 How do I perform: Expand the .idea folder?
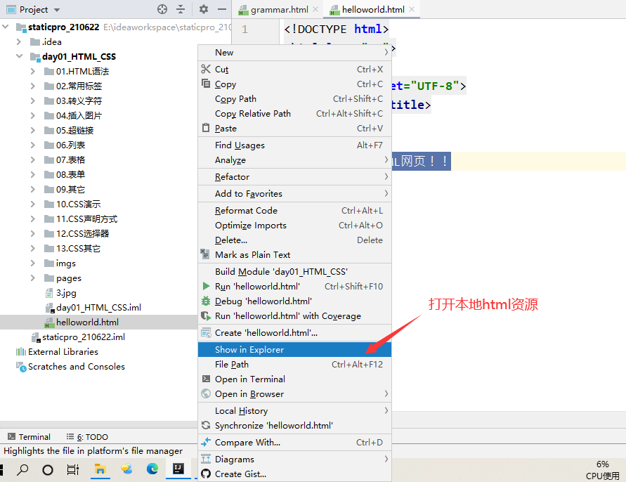pyautogui.click(x=19, y=41)
